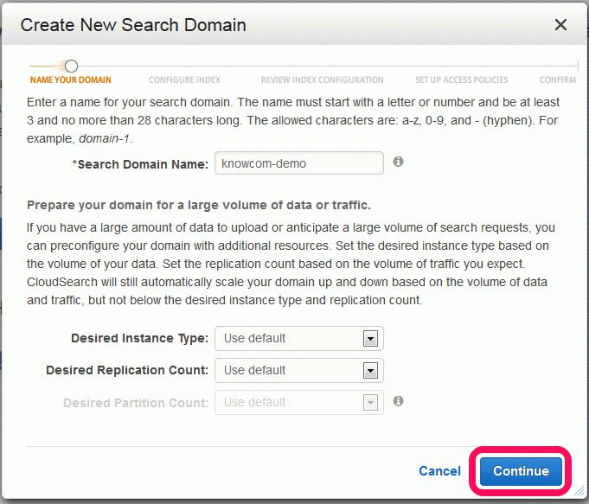Select the Desired Replication Count combo box
This screenshot has height=504, width=589.
pyautogui.click(x=299, y=370)
